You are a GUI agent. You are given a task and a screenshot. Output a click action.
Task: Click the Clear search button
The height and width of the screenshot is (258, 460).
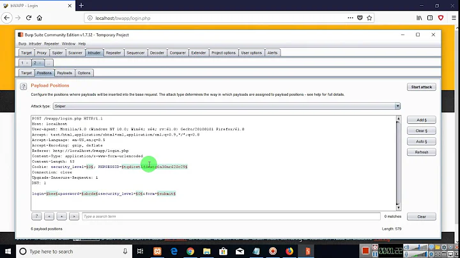[x=422, y=216]
